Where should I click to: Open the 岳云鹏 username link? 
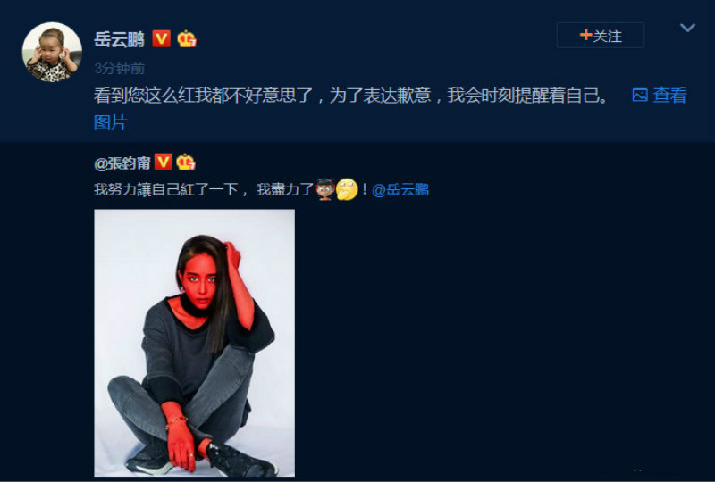click(x=119, y=39)
